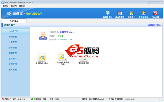Click 操作员: 系统管理员(admin) in status bar

tap(93, 99)
